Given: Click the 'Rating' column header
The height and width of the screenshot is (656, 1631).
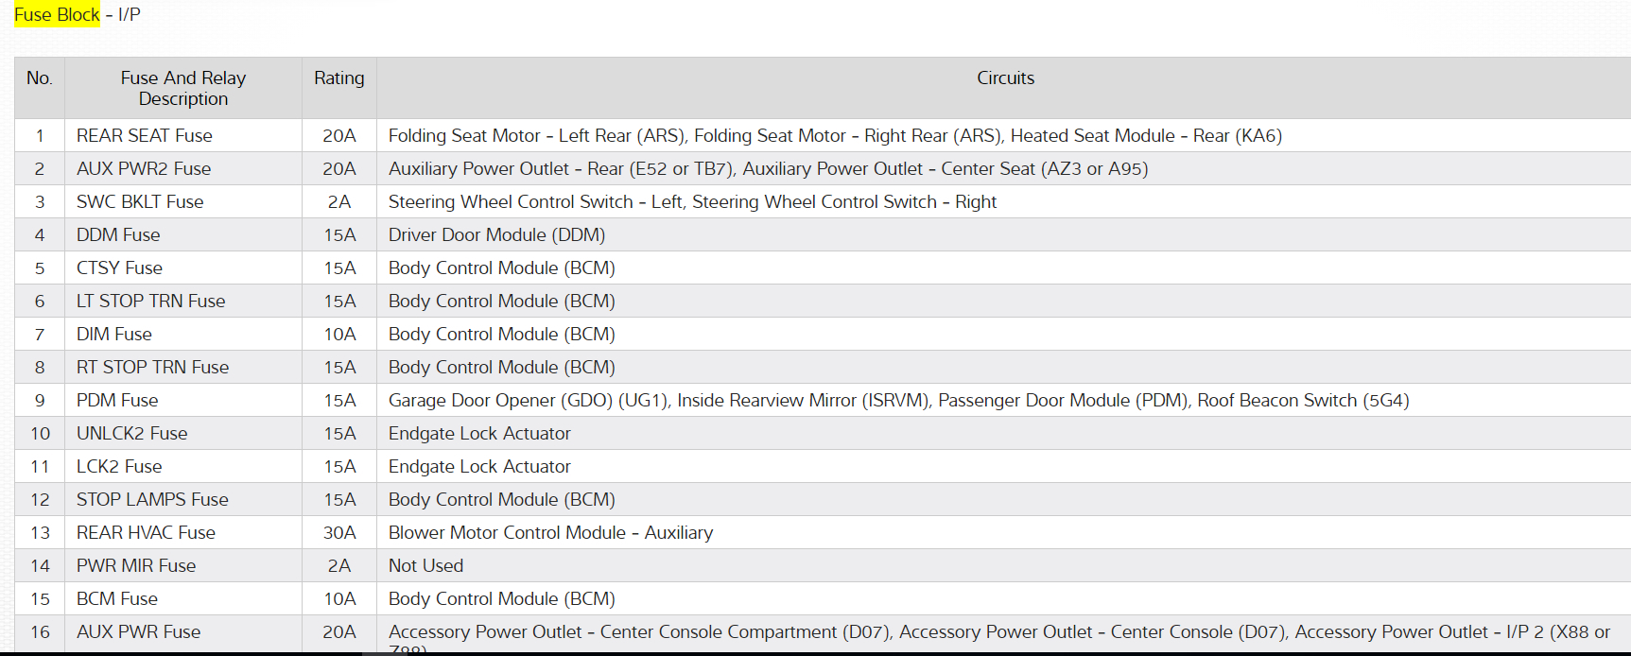Looking at the screenshot, I should [x=339, y=78].
